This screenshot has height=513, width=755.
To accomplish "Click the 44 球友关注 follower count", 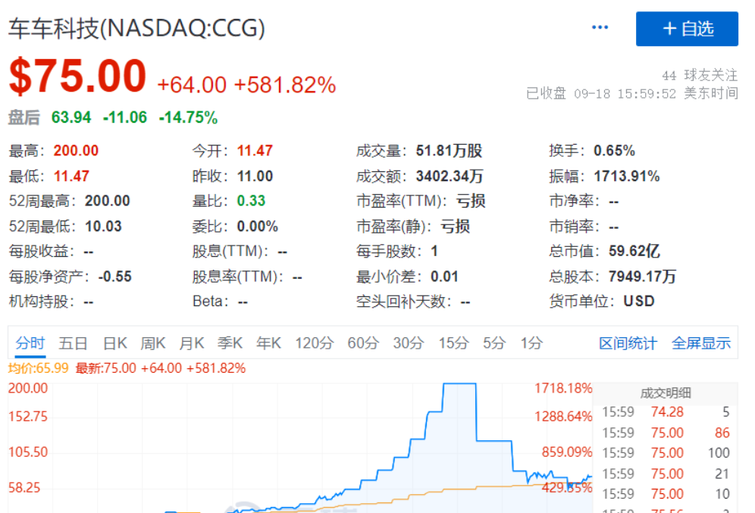I will pos(700,75).
